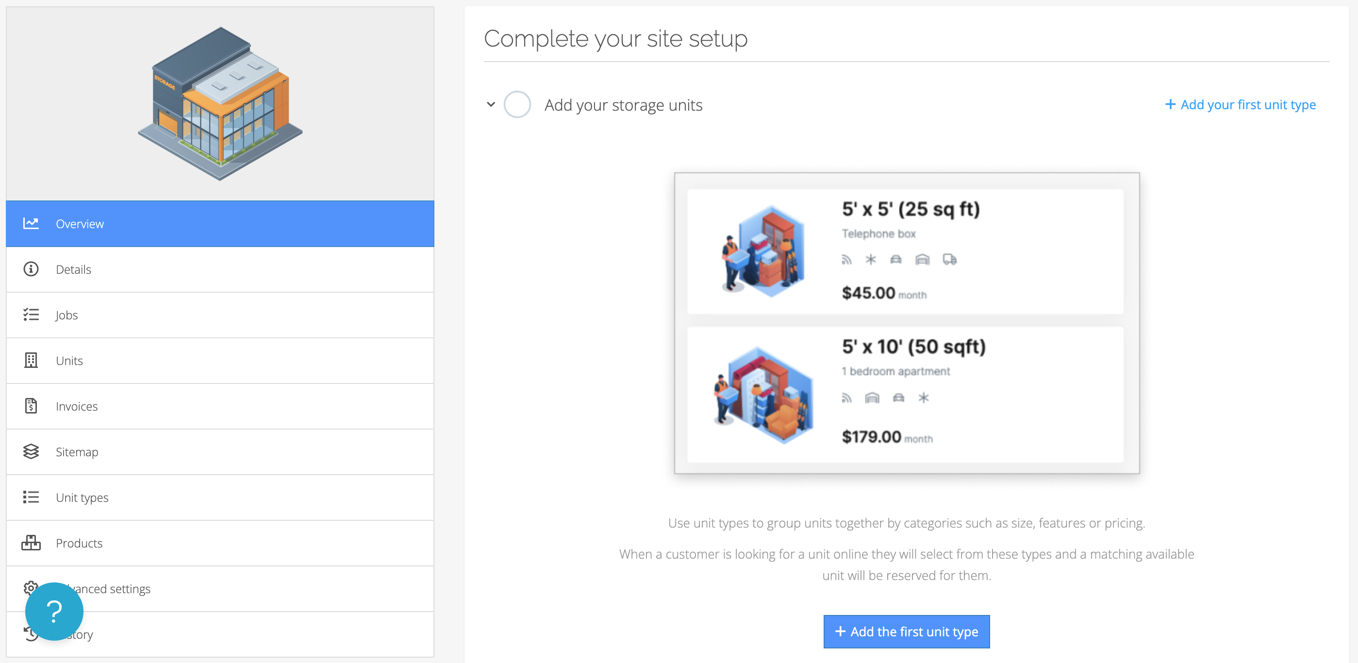Image resolution: width=1358 pixels, height=663 pixels.
Task: Click the Overview chart icon
Action: tap(31, 223)
